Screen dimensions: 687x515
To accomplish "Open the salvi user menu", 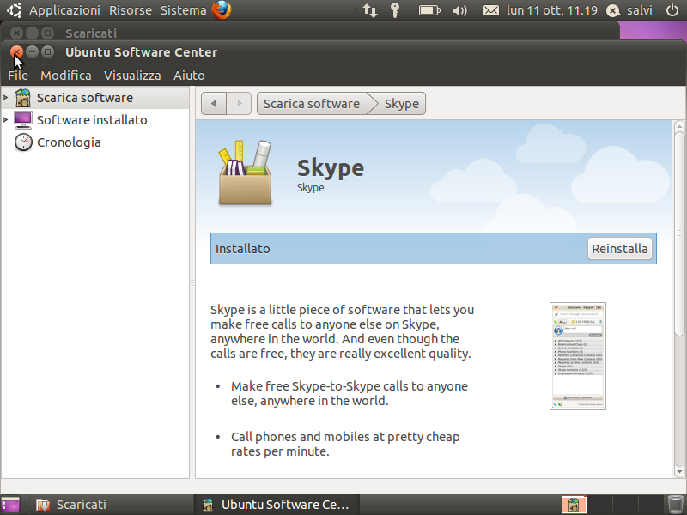I will pyautogui.click(x=629, y=10).
